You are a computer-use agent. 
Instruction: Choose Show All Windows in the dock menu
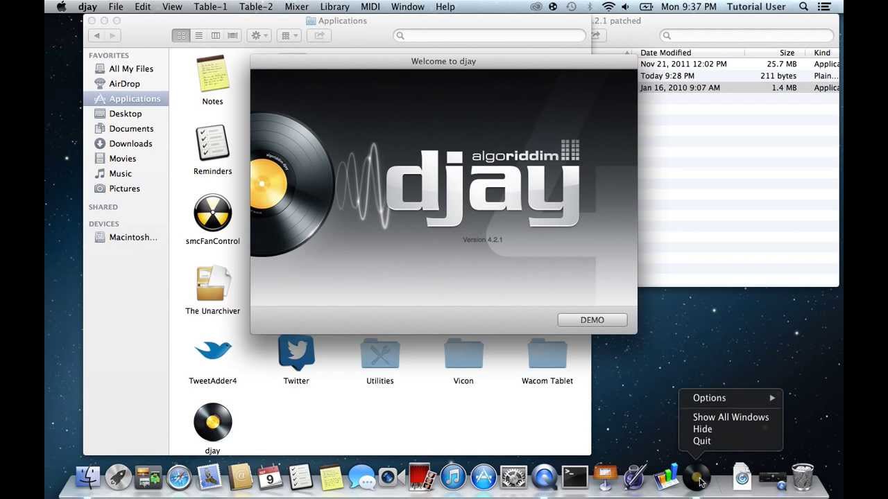[x=731, y=417]
